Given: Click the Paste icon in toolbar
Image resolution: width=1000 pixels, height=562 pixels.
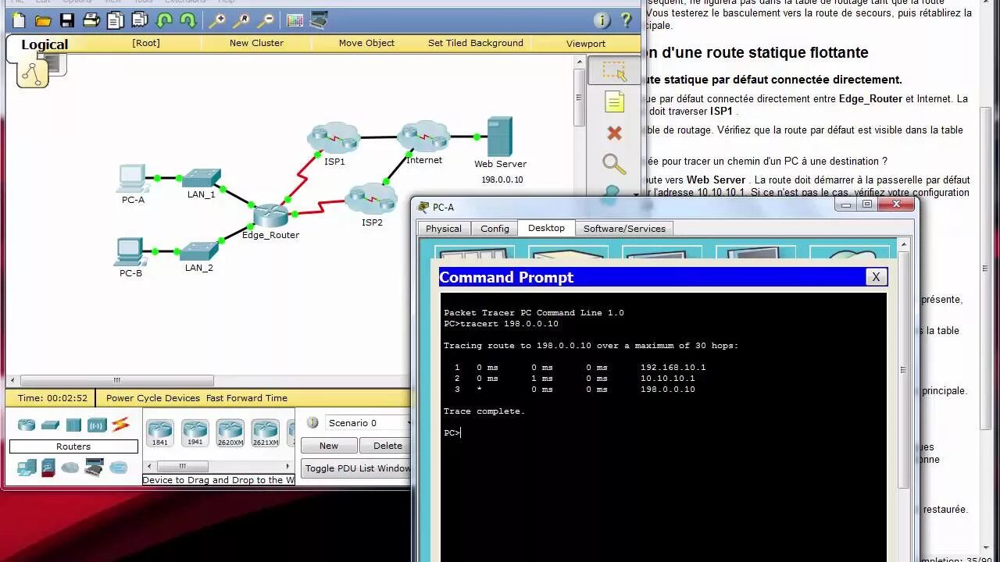Looking at the screenshot, I should [141, 21].
